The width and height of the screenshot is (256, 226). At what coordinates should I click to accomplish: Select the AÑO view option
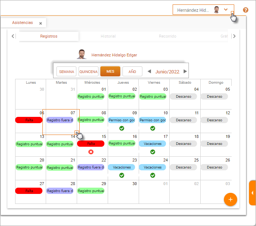(132, 72)
